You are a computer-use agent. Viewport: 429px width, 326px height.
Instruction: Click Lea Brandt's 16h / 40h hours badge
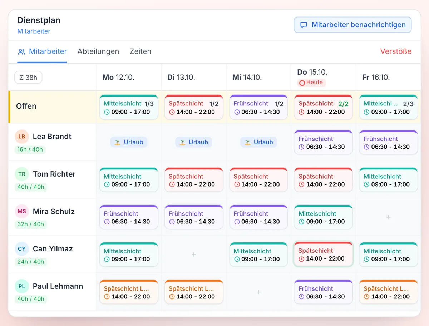click(x=31, y=149)
